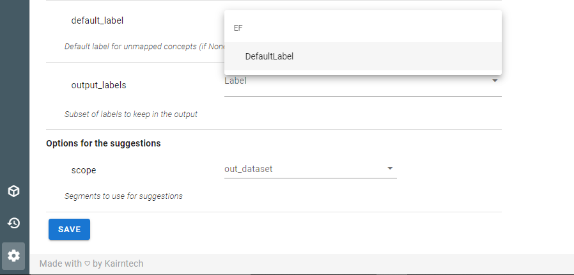Click the 'Made with' footer text
The width and height of the screenshot is (574, 275).
click(x=61, y=263)
